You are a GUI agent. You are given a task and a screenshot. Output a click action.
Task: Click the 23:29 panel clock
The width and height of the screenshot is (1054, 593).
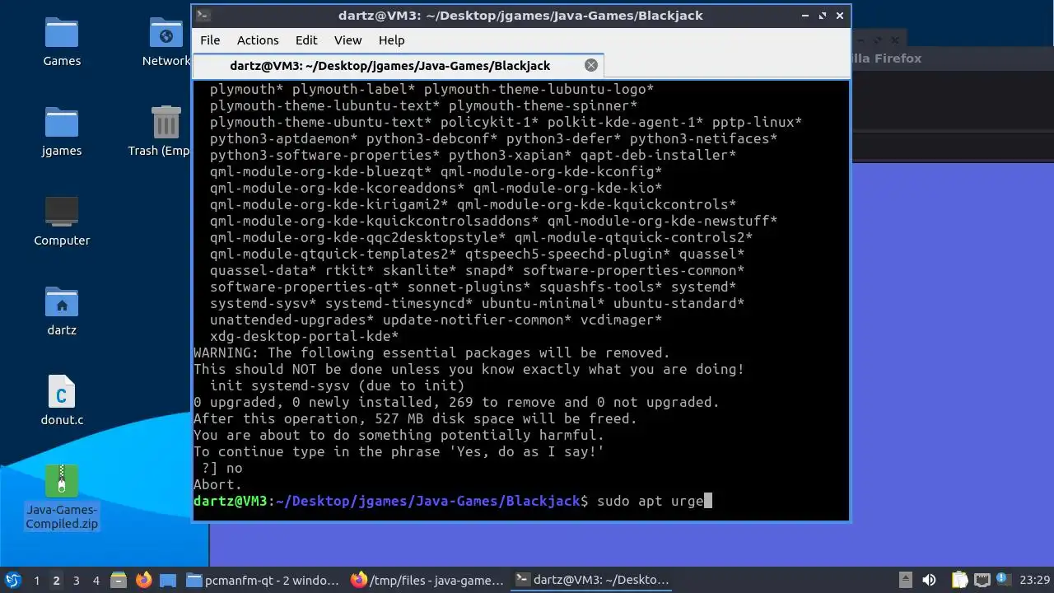pos(1036,580)
